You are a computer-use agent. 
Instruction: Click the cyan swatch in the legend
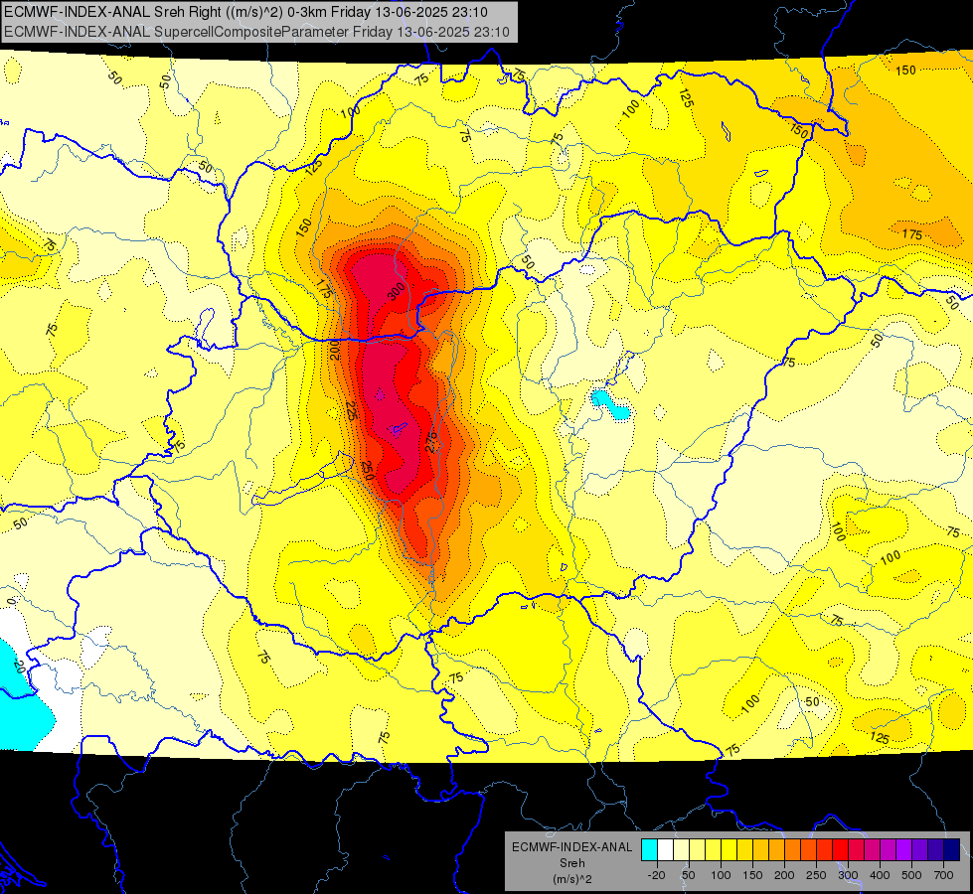pos(650,850)
